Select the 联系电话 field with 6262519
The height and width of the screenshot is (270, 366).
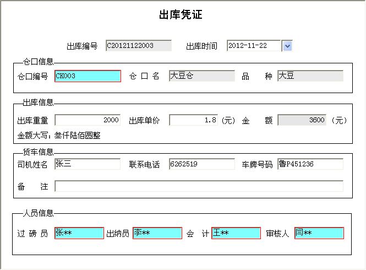[201, 164]
